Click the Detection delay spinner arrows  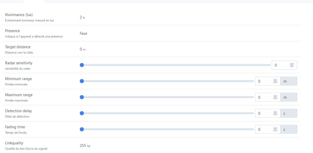point(275,113)
